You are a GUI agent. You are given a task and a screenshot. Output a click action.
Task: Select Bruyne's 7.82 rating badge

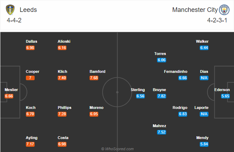pyautogui.click(x=162, y=96)
